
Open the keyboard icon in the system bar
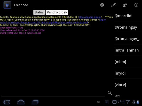[x=98, y=102]
